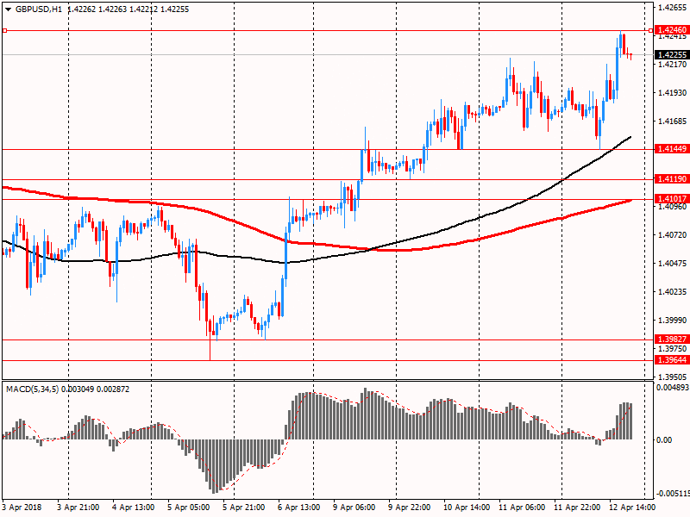Open the chart menu triangle beside GBPUSD,H1
Viewport: 690px width, 517px height.
click(8, 9)
